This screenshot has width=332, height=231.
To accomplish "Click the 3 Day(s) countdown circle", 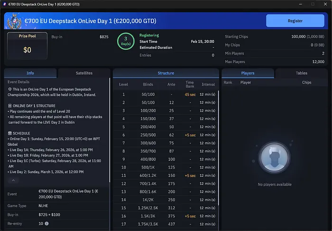I will pyautogui.click(x=125, y=42).
